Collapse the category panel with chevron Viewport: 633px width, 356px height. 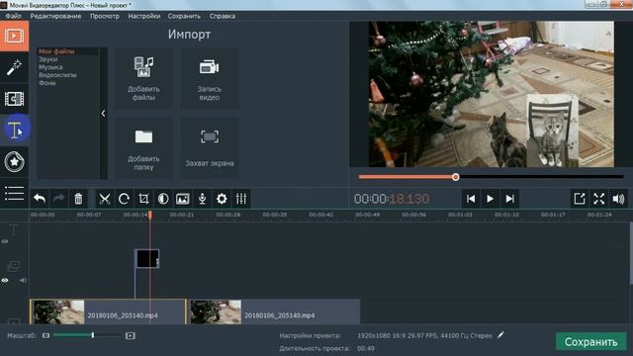(103, 114)
